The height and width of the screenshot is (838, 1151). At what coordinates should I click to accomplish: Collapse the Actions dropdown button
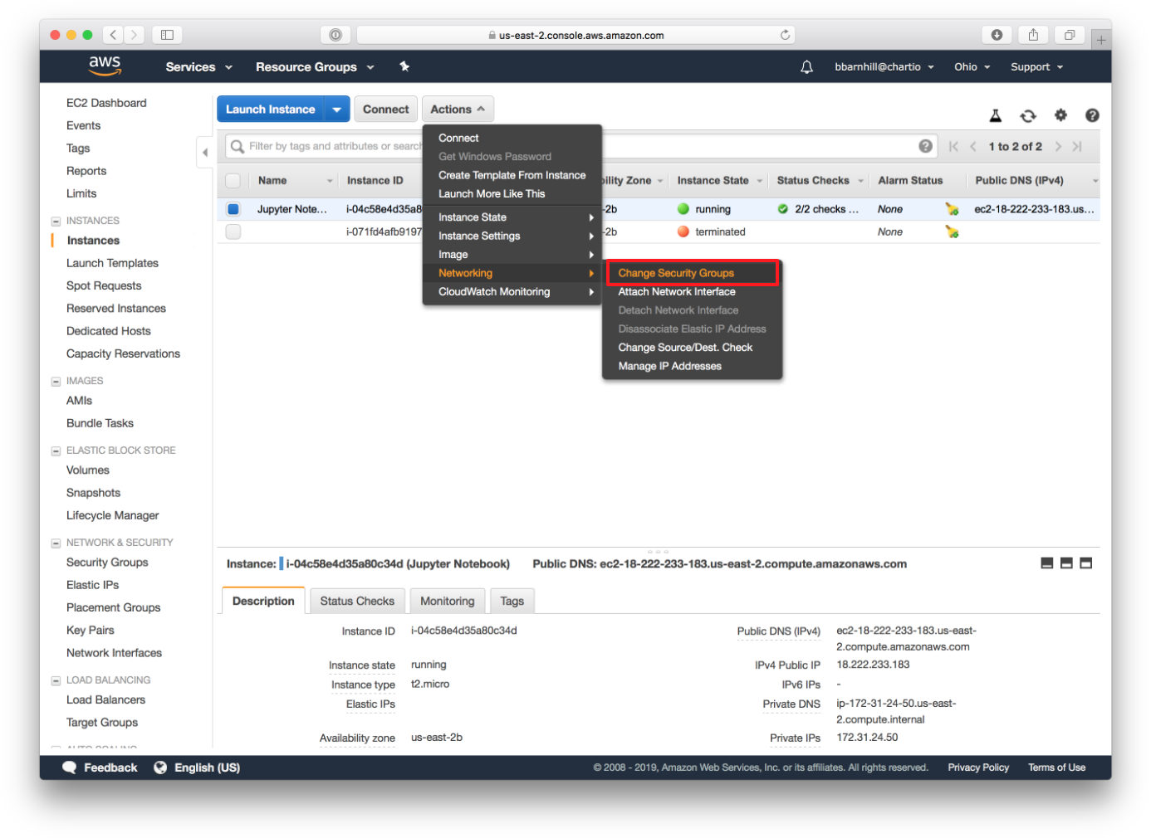[458, 109]
